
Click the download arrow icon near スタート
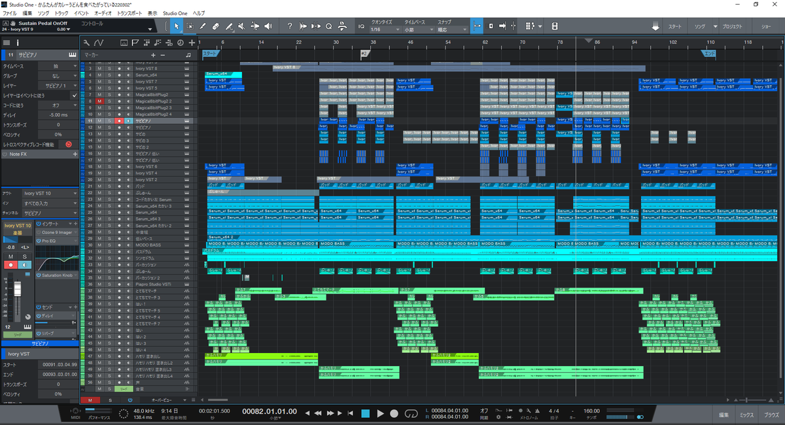coord(655,27)
